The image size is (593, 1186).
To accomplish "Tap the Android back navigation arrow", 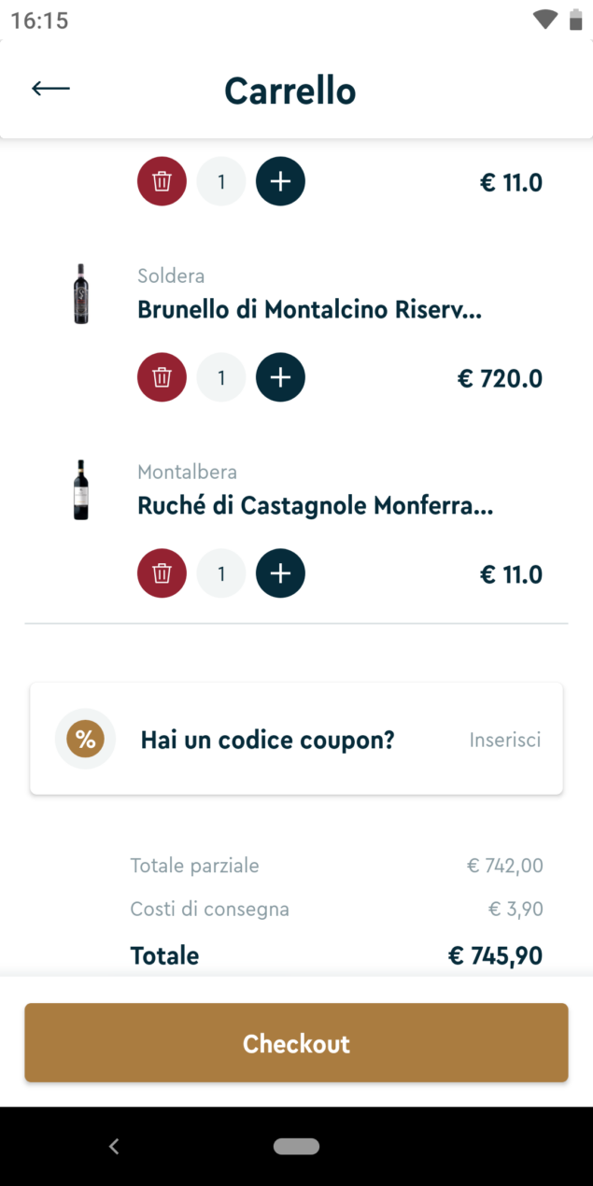I will [x=114, y=1146].
